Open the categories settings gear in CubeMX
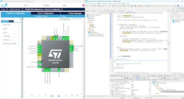This screenshot has height=99, width=184. (20, 19)
